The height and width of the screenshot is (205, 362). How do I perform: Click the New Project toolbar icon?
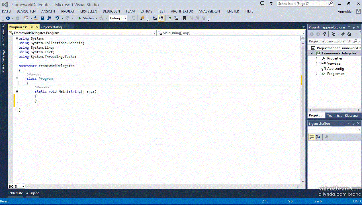[26, 18]
